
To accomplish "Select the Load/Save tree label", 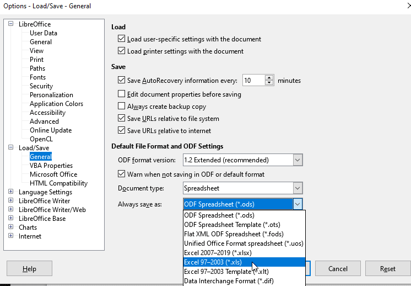I will [x=34, y=148].
